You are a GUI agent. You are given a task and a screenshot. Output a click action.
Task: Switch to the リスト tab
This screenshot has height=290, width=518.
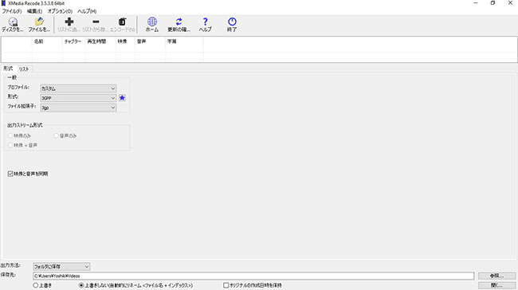click(x=24, y=69)
